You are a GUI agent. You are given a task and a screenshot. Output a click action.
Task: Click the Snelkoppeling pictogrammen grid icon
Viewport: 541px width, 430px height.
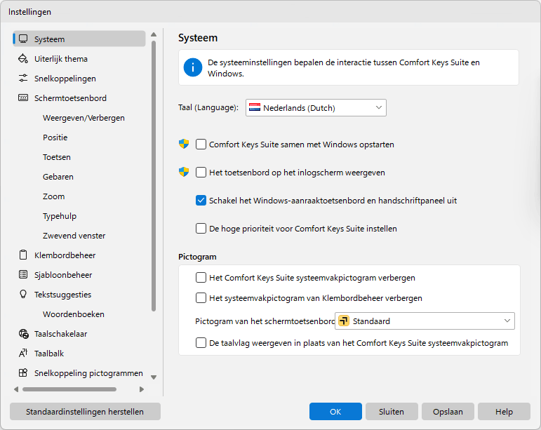pos(23,373)
